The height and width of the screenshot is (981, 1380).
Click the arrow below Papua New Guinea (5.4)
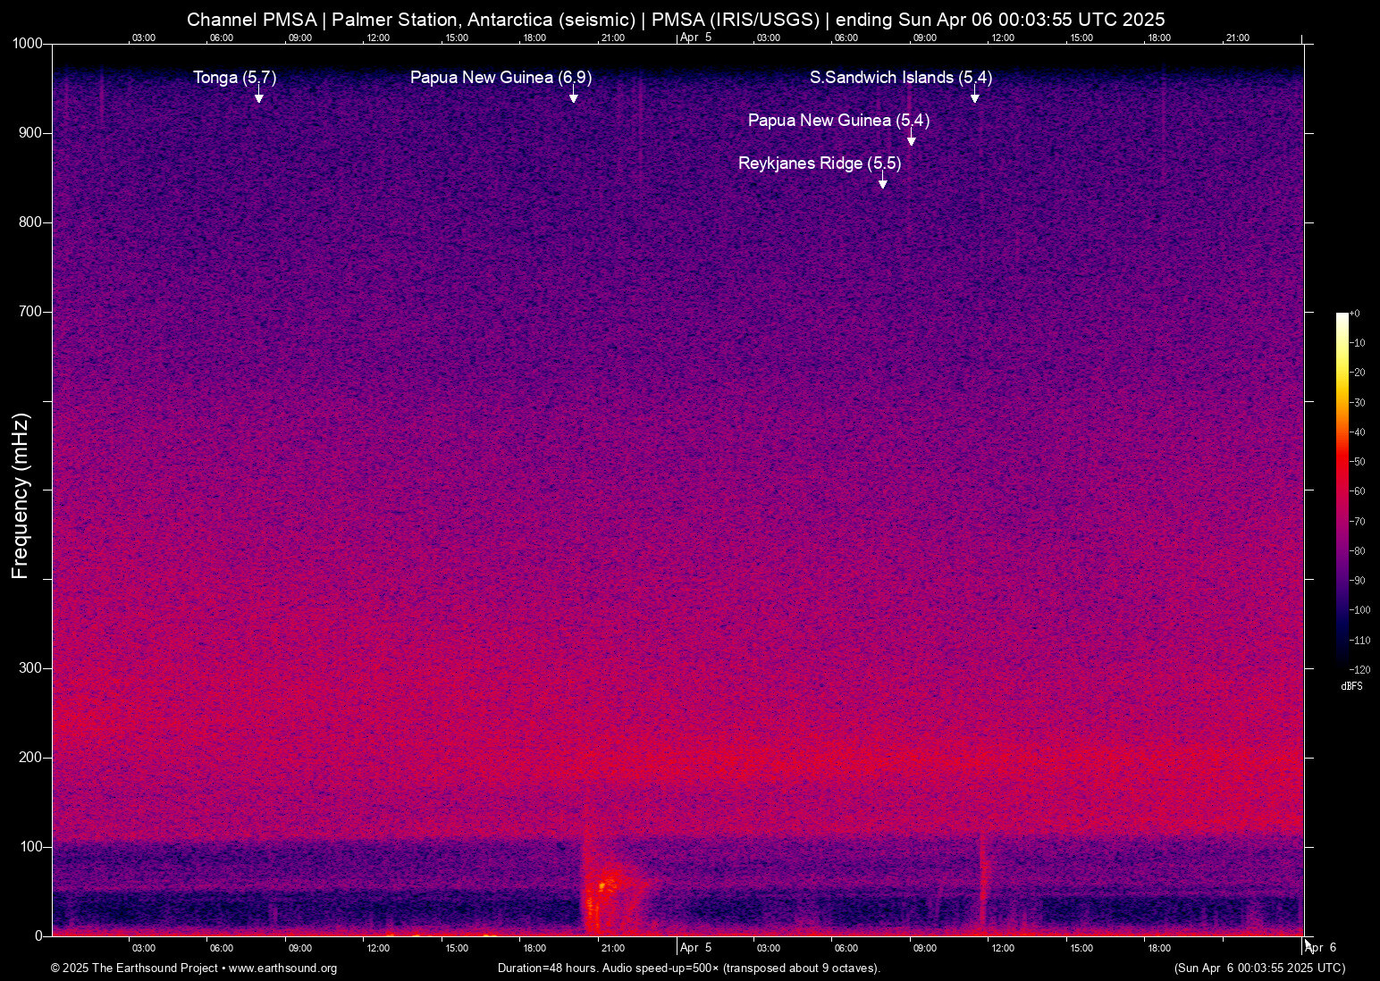(x=911, y=140)
